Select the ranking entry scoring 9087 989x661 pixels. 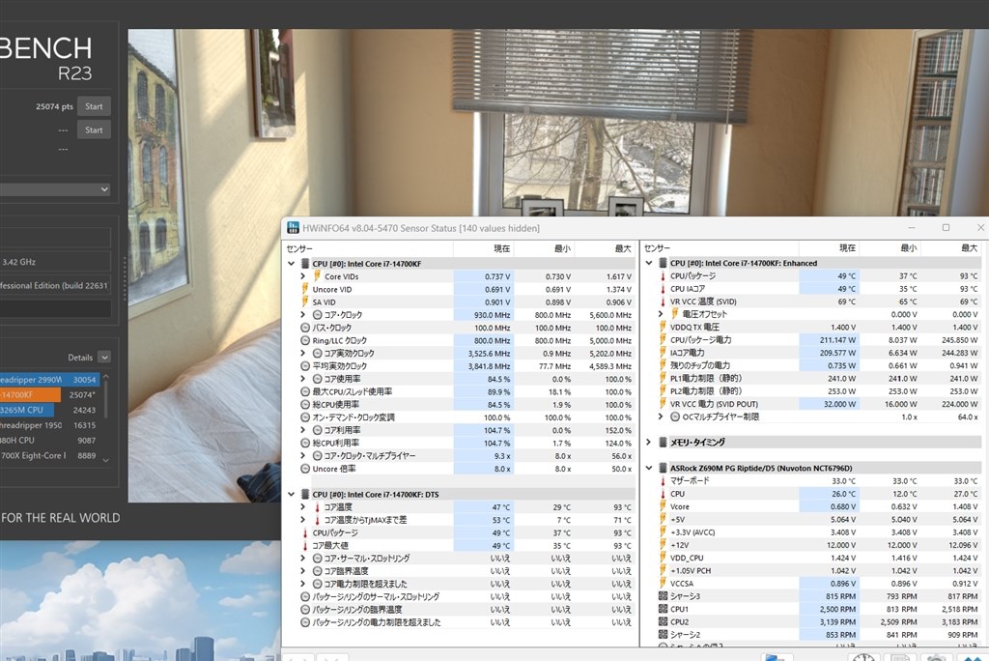(x=50, y=440)
